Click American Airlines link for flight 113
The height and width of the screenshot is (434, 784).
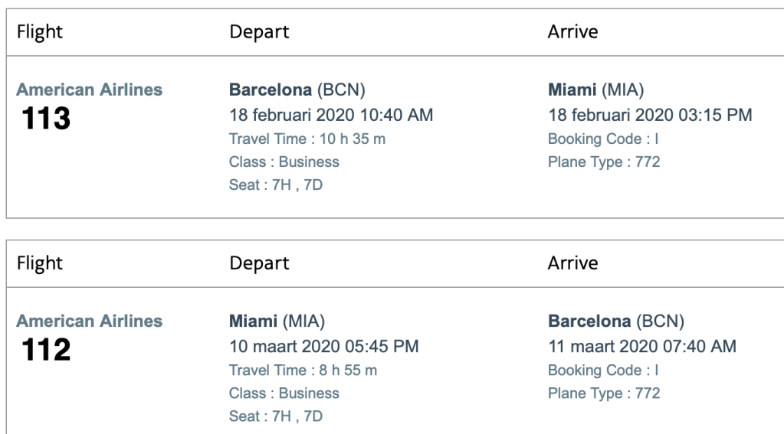(x=89, y=90)
